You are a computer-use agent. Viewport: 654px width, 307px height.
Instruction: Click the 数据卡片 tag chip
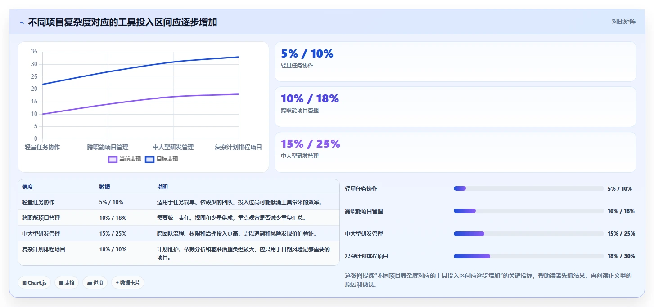click(128, 283)
